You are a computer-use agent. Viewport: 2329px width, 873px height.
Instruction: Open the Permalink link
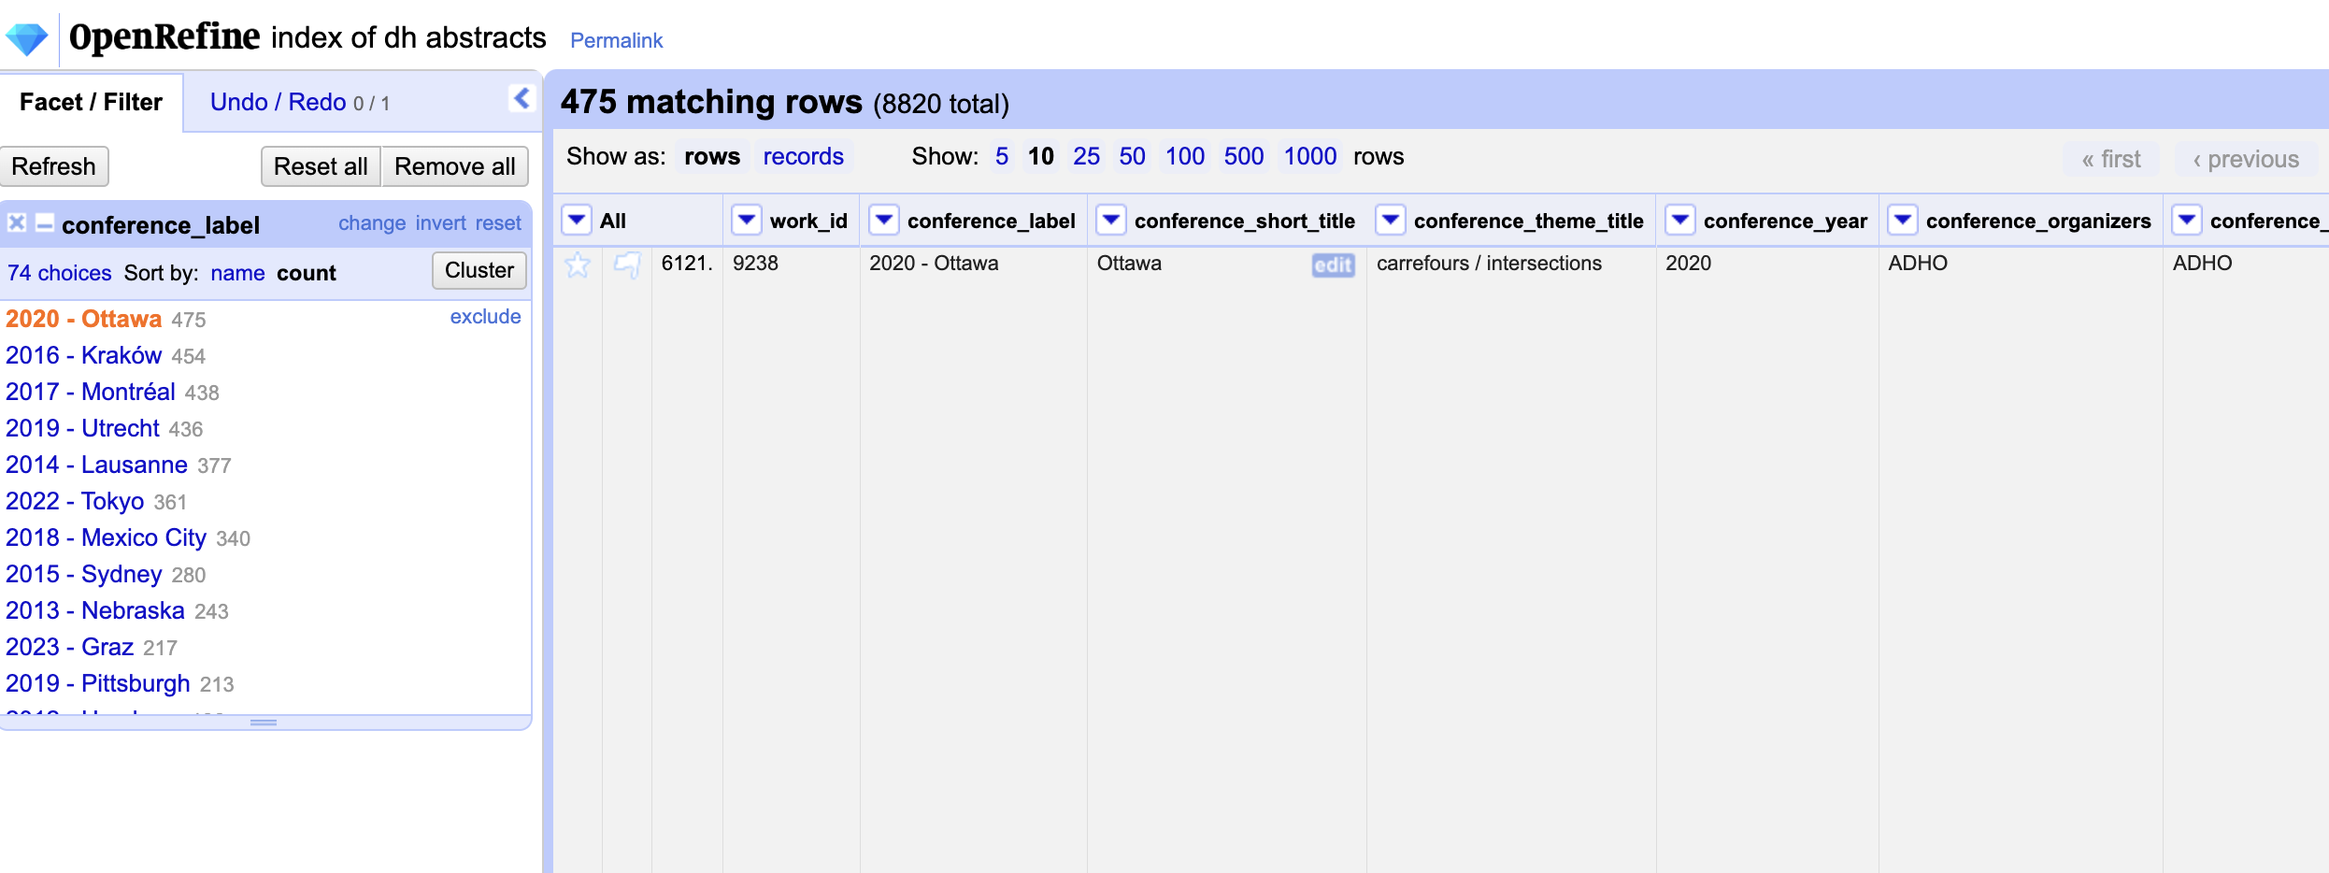[616, 40]
